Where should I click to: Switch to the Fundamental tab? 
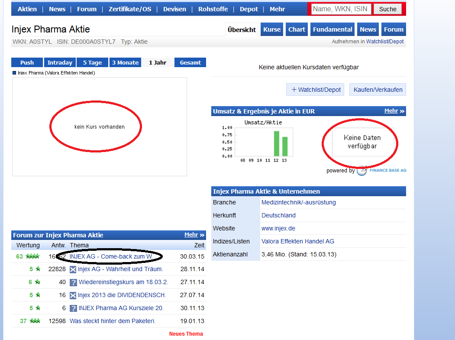click(x=332, y=29)
